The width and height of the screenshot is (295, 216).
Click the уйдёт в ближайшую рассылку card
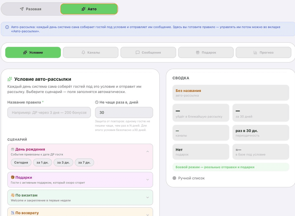pos(201,113)
